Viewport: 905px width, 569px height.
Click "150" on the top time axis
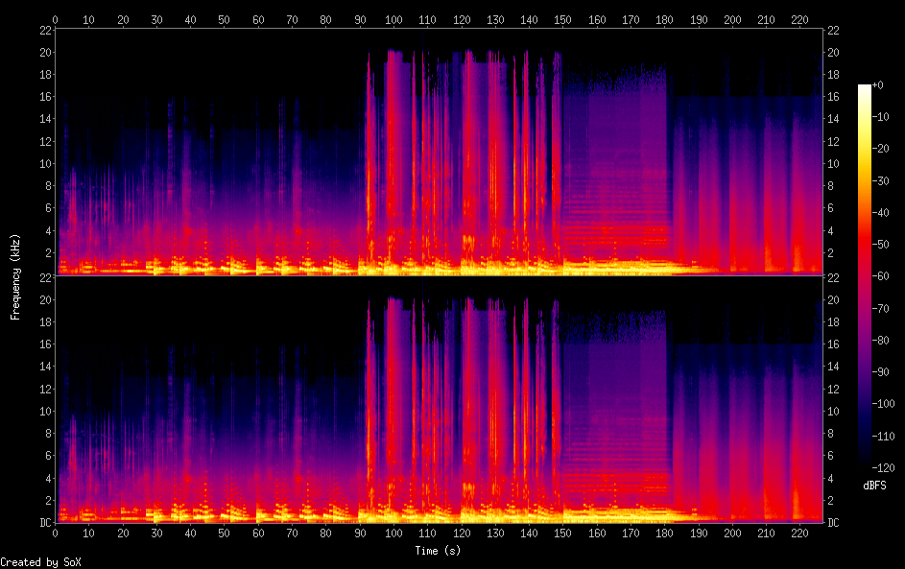[x=562, y=19]
